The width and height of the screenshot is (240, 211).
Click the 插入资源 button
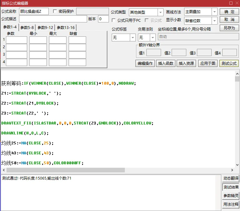(186, 63)
